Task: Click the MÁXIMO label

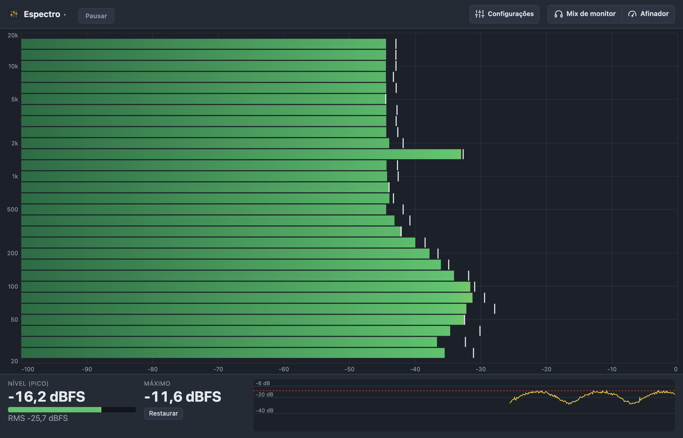Action: 157,384
